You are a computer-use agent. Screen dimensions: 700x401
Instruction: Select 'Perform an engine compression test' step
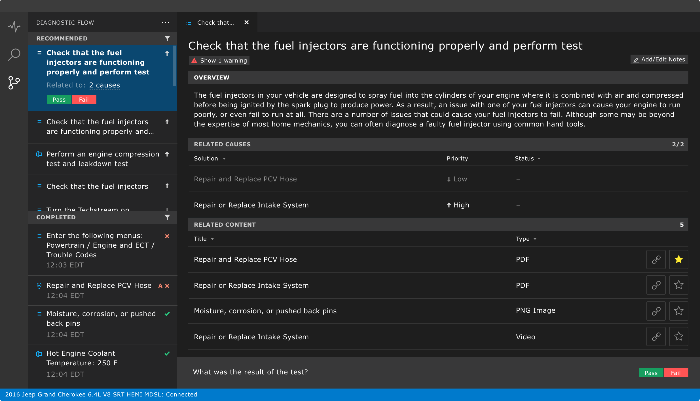[102, 159]
